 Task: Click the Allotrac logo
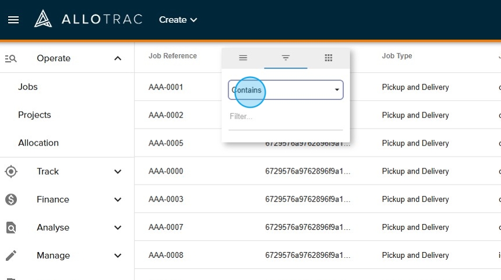tap(89, 19)
